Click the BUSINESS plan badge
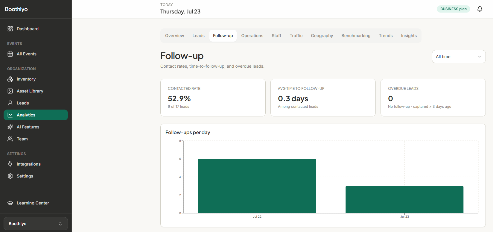The image size is (493, 232). tap(454, 9)
